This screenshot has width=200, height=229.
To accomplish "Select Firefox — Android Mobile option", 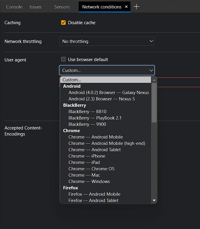I will coord(94,194).
